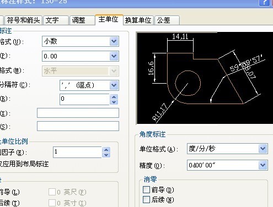Toggle angular 后续(N) zero suppression checkbox
Viewport: 273px width, 207px height.
(x=146, y=199)
